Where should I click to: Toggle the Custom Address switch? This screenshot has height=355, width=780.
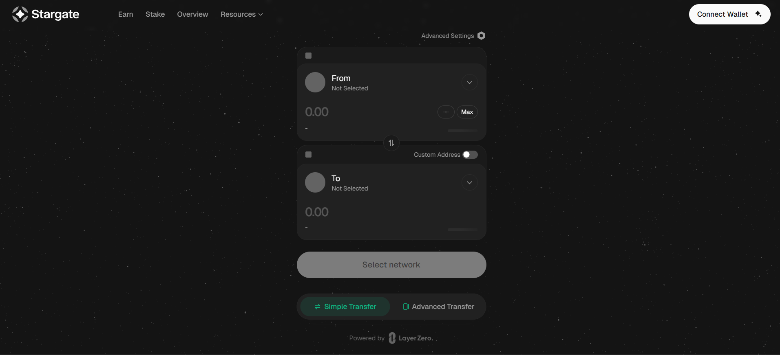[x=470, y=155]
